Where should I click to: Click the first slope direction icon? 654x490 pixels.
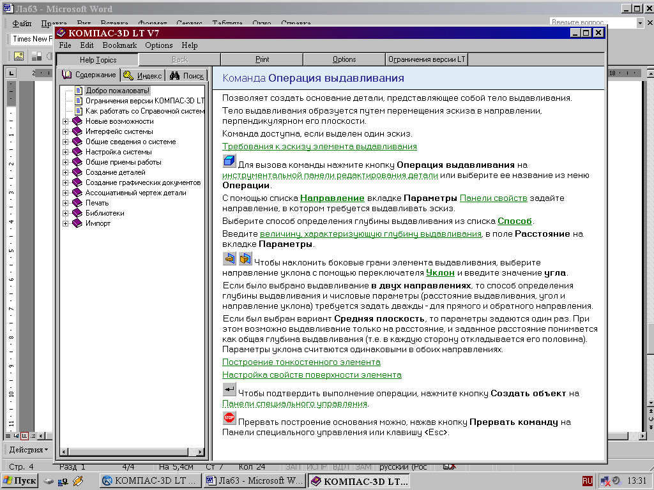(x=229, y=259)
